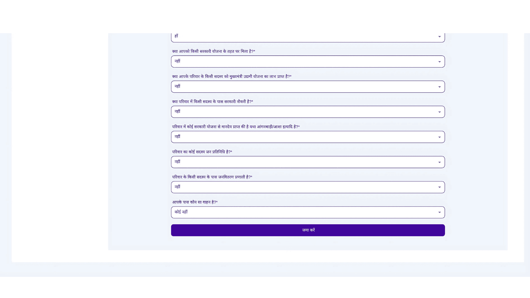Click the arrow on the जनवितरण प्रणाली dropdown

click(x=439, y=187)
